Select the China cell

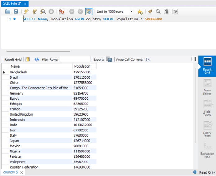tap(41, 83)
